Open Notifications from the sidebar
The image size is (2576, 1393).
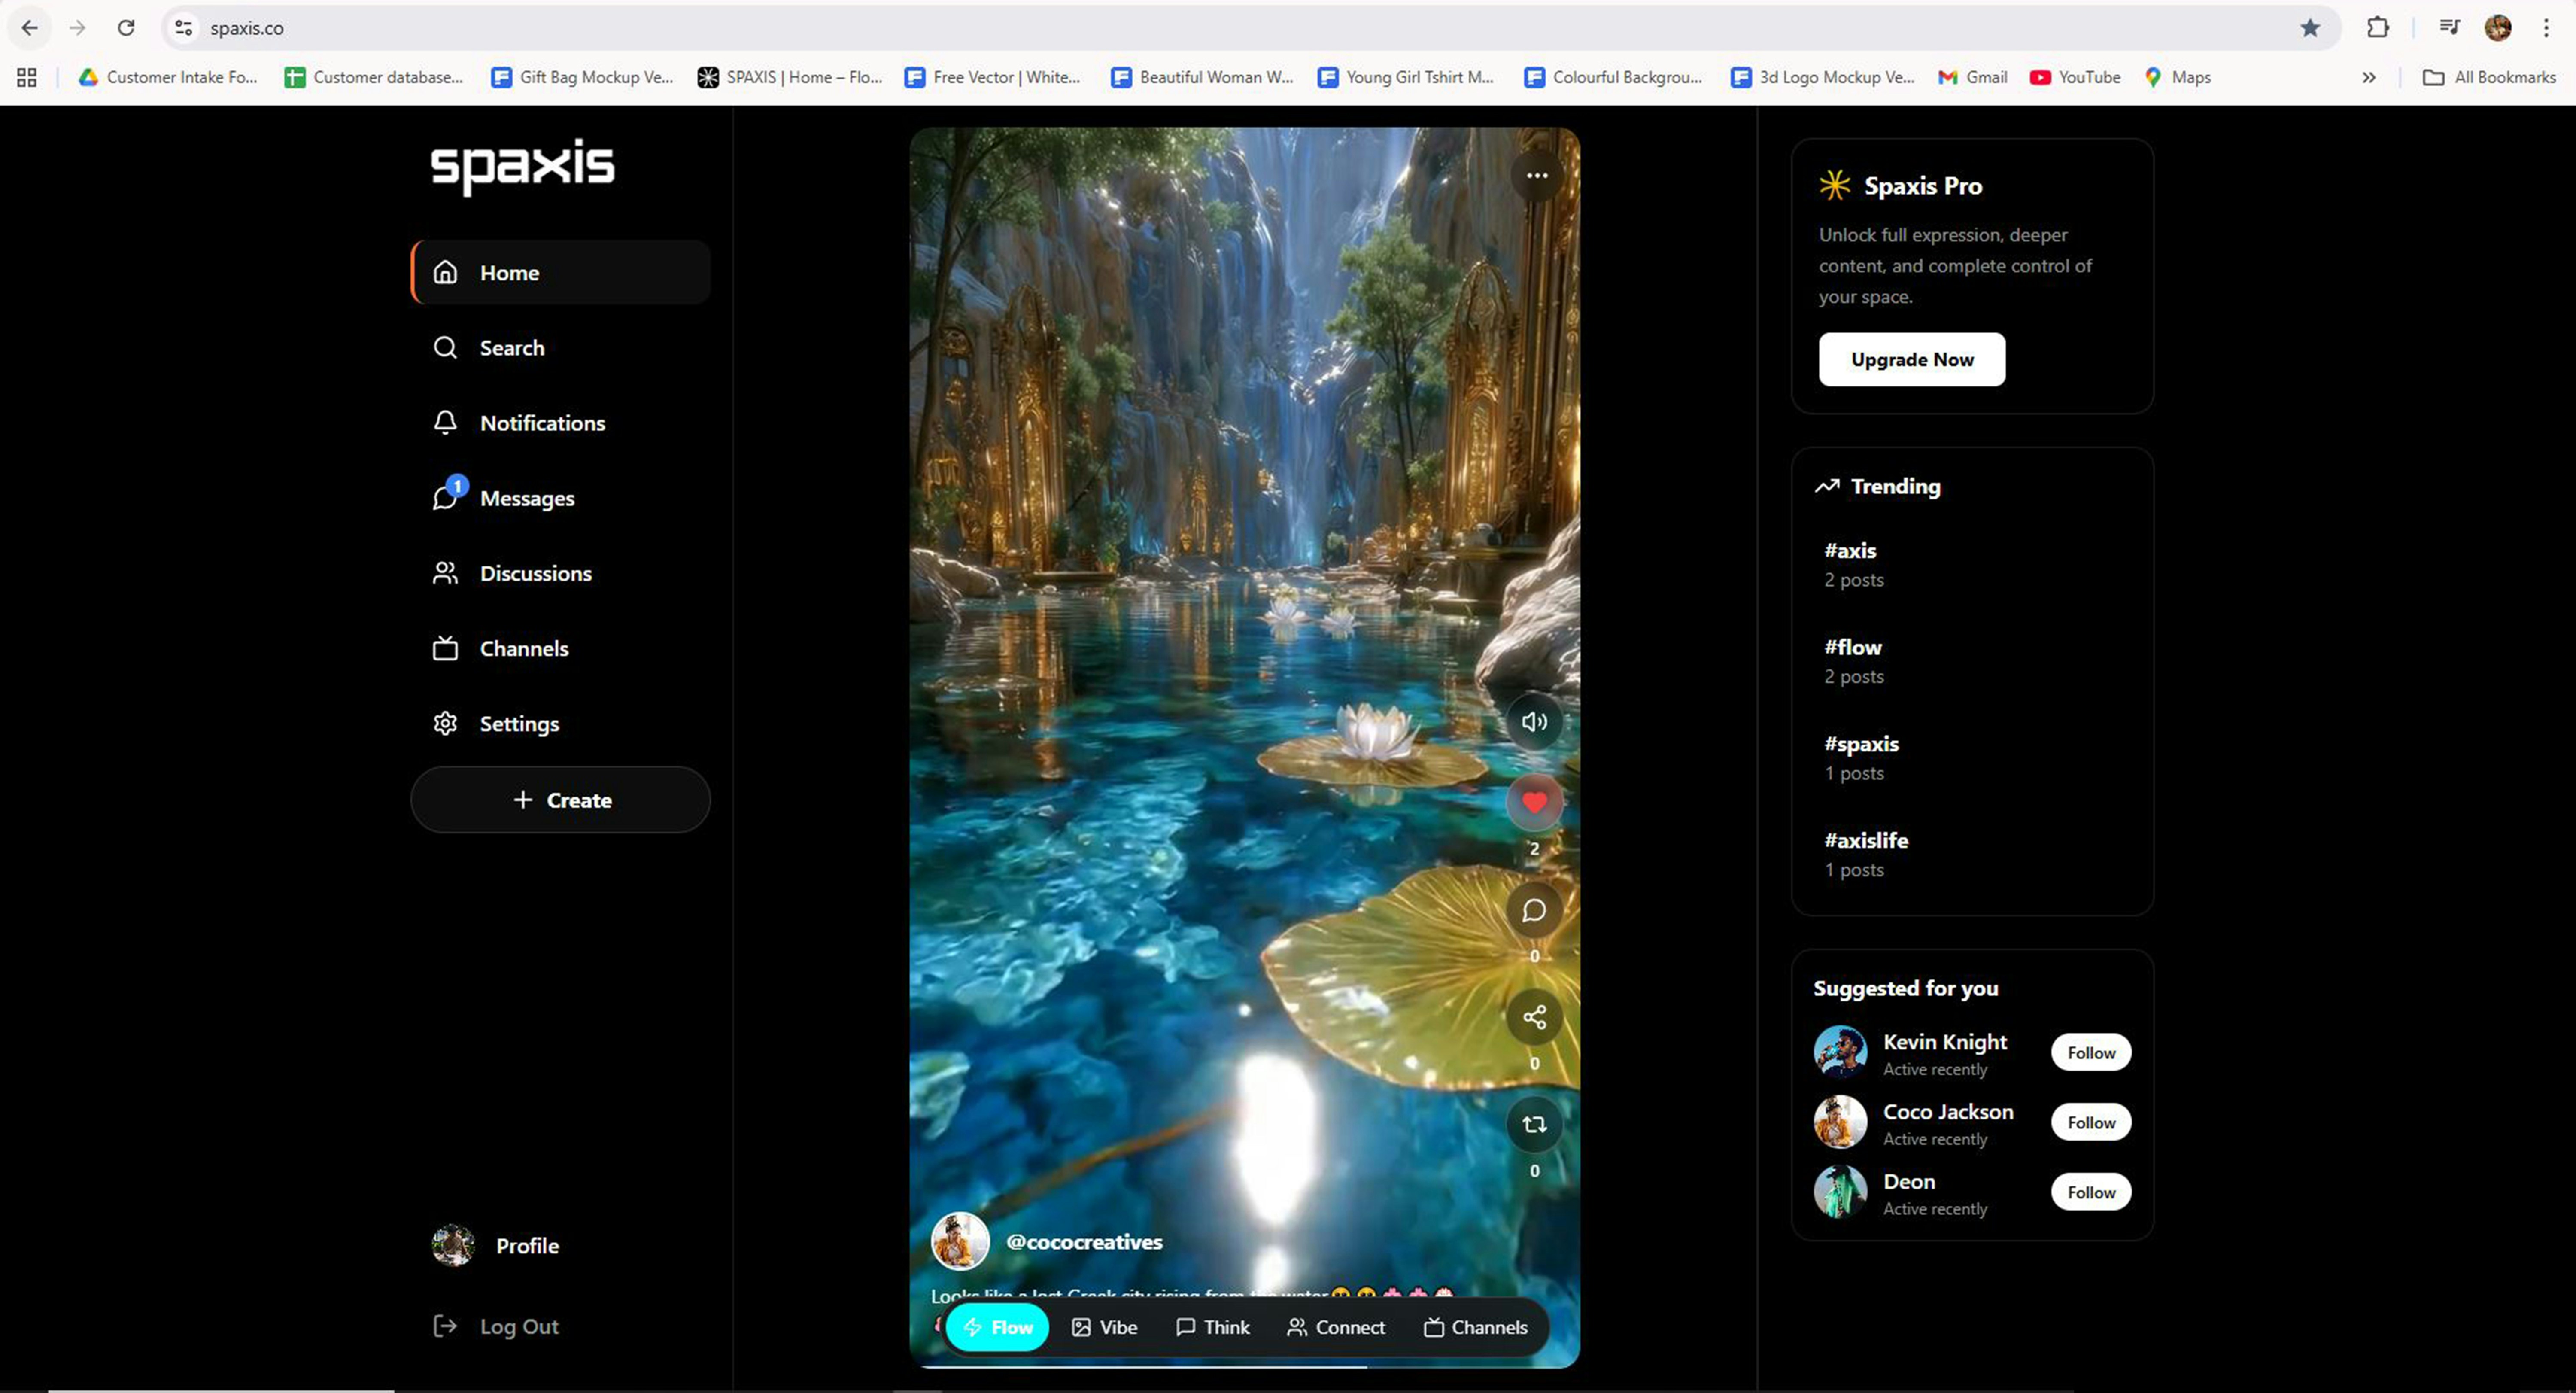coord(541,423)
